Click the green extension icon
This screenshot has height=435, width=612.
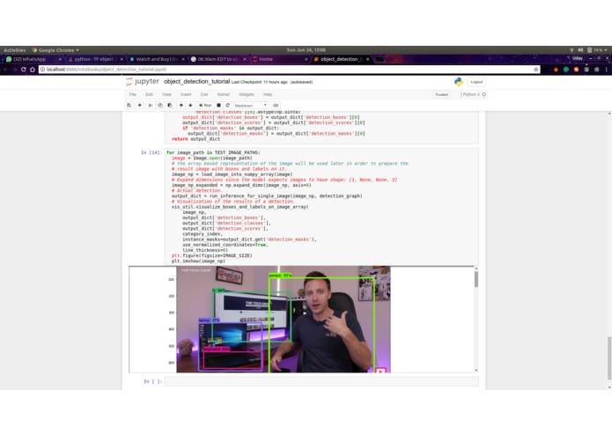tap(566, 70)
